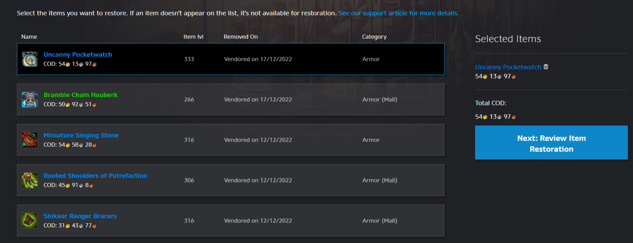Click the Bramble Chain Hauberk item icon

coord(29,99)
